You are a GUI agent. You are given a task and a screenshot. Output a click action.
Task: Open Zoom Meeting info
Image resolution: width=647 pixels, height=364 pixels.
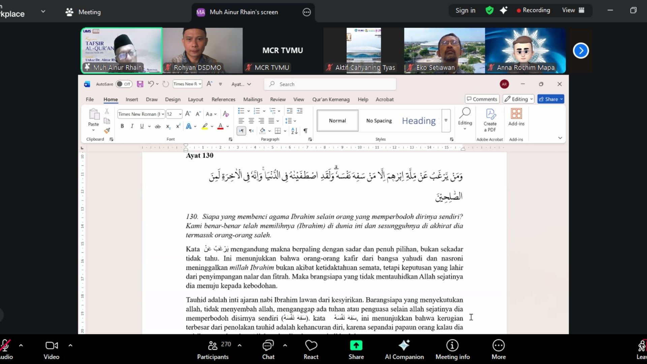[x=453, y=350]
